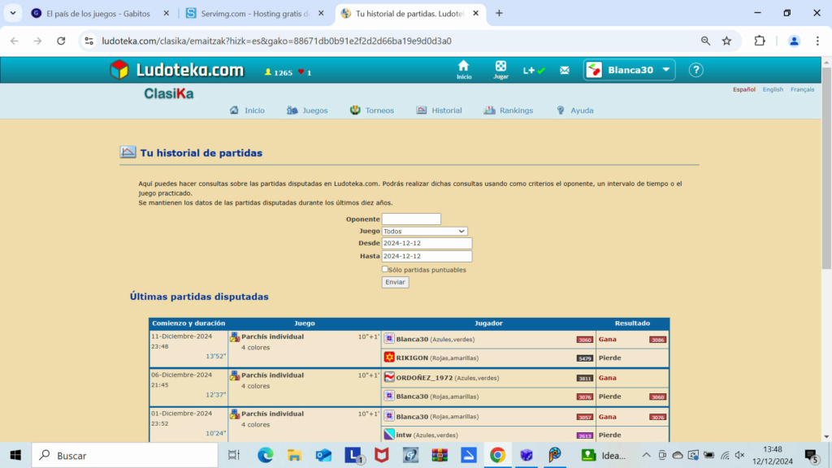This screenshot has width=832, height=468.
Task: Open the Windows Start menu
Action: (15, 455)
